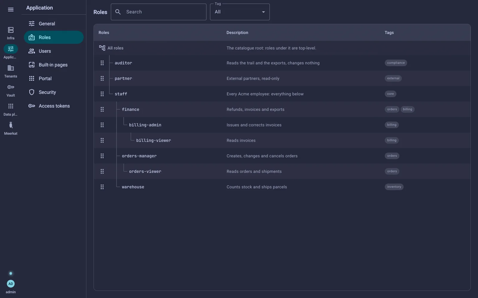
Task: Click the admin avatar badge
Action: click(x=11, y=284)
